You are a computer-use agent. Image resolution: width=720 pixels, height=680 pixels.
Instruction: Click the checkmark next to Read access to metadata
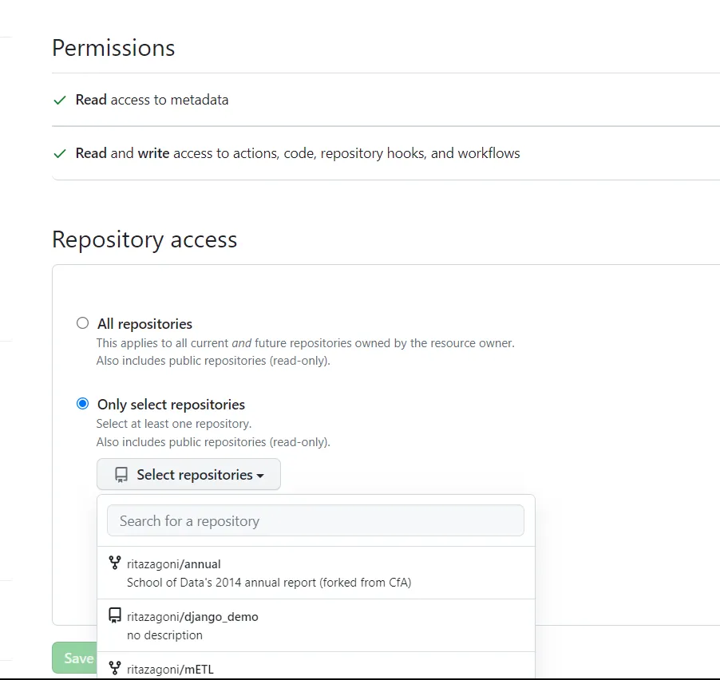click(60, 100)
